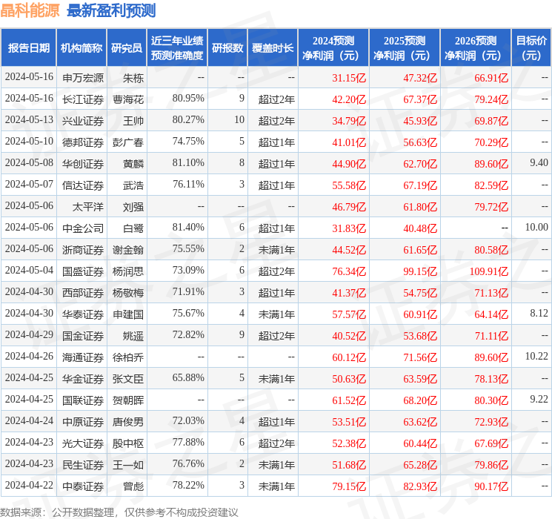Select the 中泰证券 institution cell
The width and height of the screenshot is (552, 519).
[x=83, y=486]
